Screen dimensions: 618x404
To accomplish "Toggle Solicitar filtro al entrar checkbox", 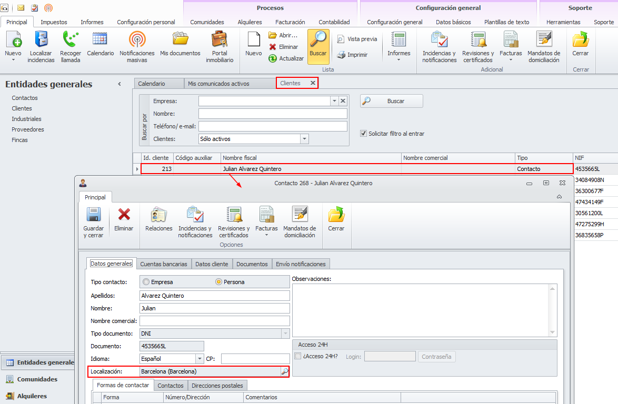I will tap(363, 134).
